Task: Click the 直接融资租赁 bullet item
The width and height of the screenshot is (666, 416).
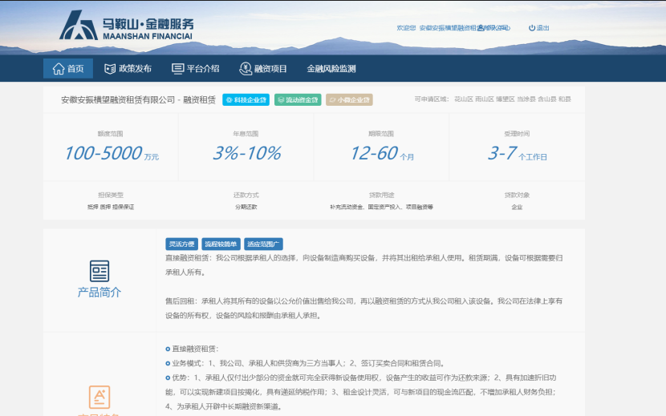Action: pos(192,349)
